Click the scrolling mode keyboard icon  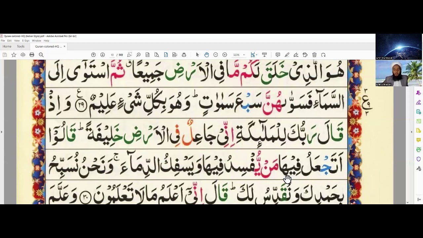(x=264, y=55)
